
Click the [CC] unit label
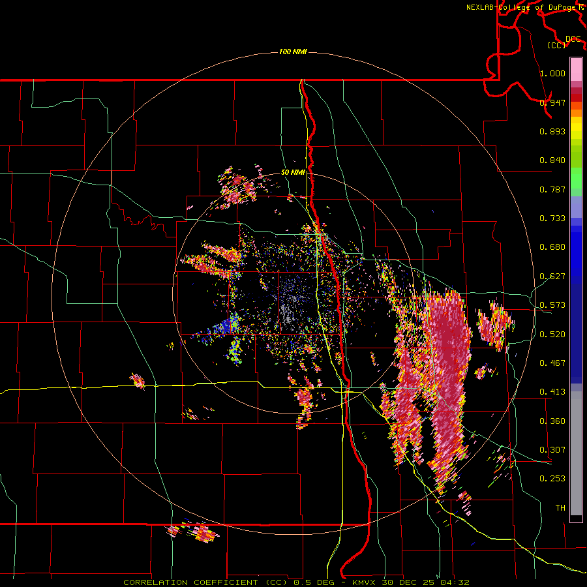[x=556, y=45]
